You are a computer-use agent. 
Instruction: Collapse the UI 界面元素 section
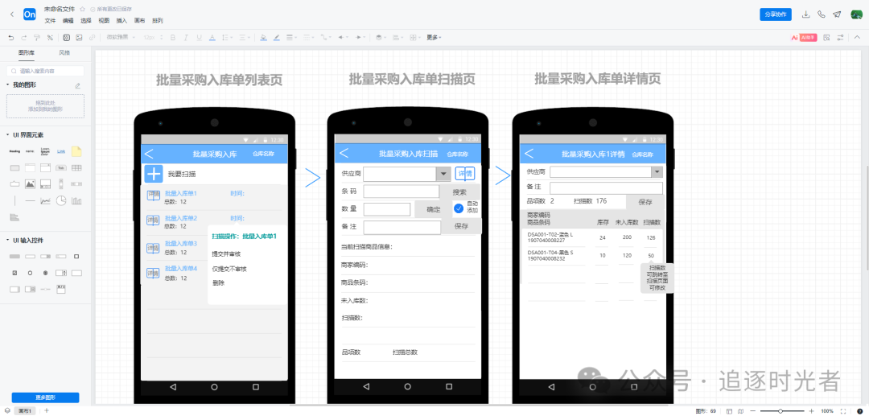(8, 135)
